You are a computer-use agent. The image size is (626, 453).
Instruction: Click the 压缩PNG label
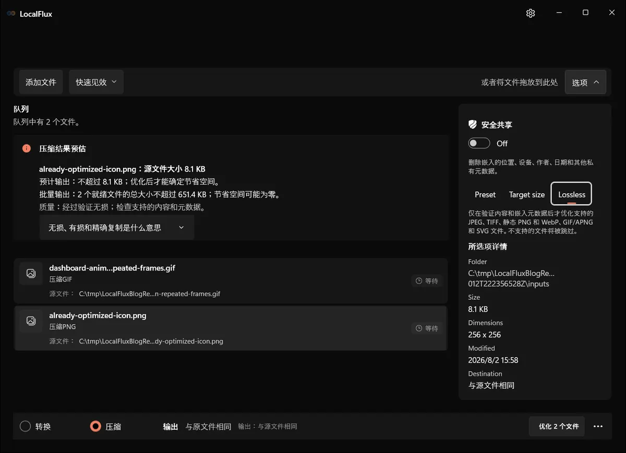point(62,327)
